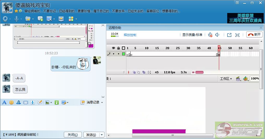Viewport: 265px width, 139px height.
Task: Toggle the remote session microphone mute
Action: pyautogui.click(x=210, y=35)
